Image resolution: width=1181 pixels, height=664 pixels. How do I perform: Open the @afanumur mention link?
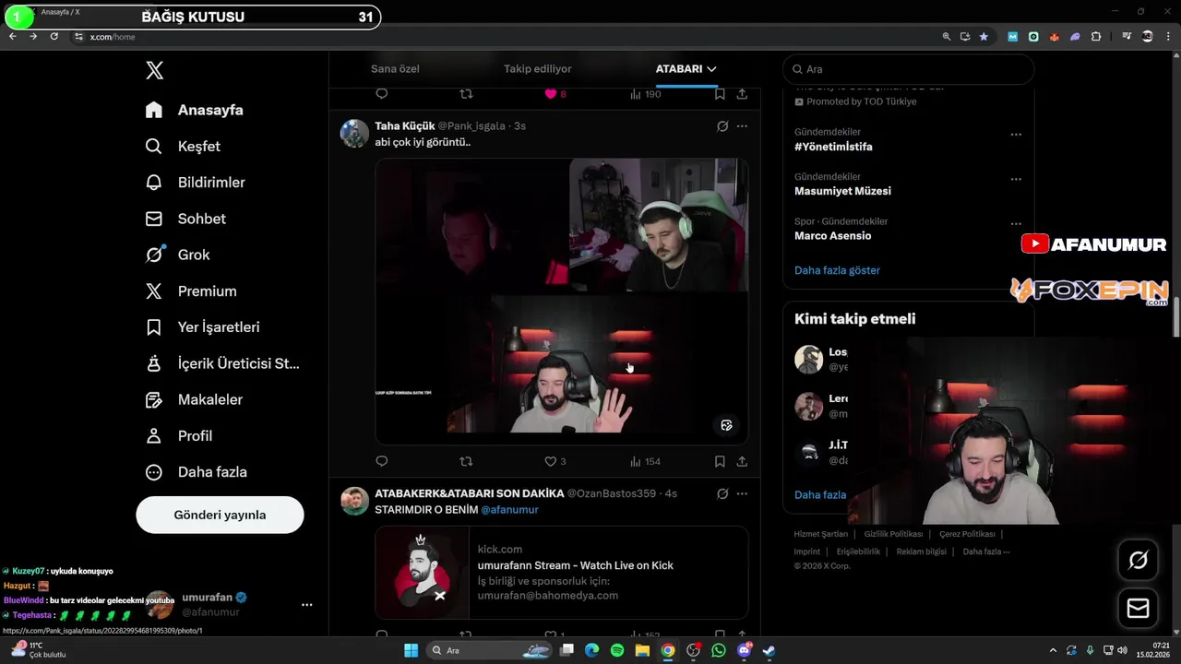(x=509, y=510)
